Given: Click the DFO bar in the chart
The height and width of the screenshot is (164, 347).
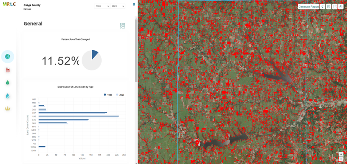Looking at the screenshot, I should pos(53,123).
